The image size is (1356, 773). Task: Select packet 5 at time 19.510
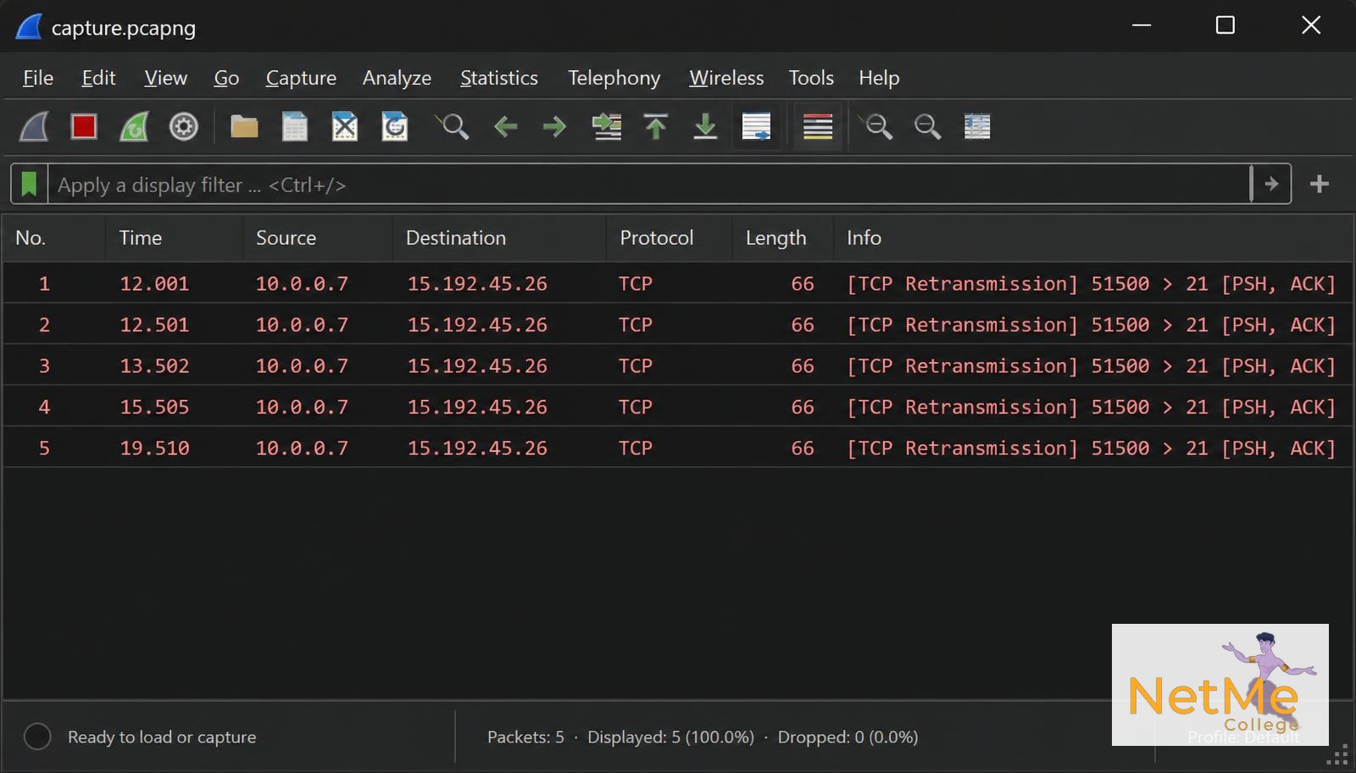point(677,448)
